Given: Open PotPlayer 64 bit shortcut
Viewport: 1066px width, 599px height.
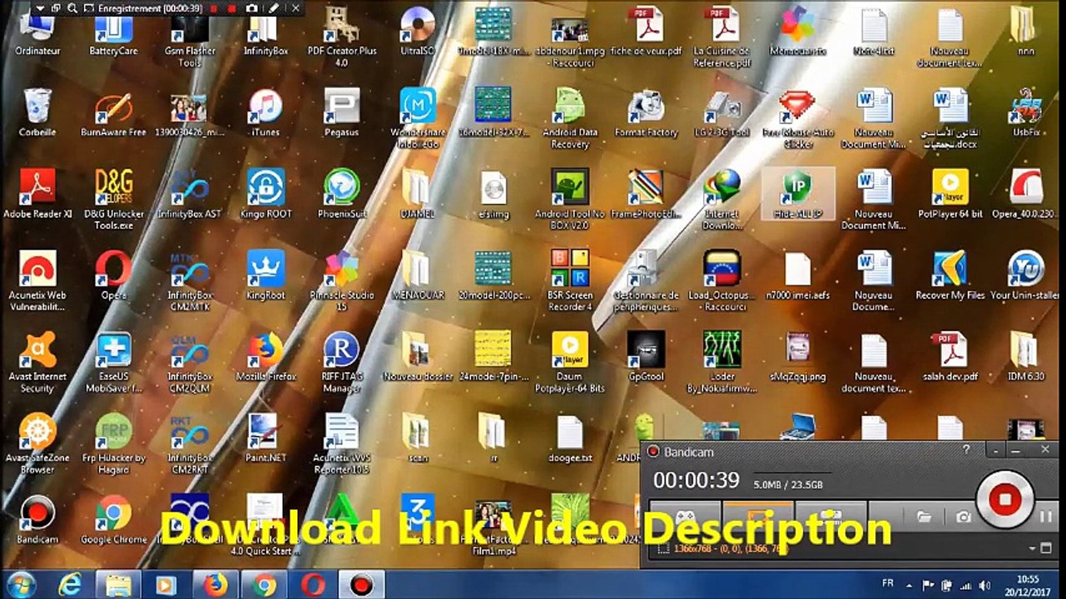Looking at the screenshot, I should (x=949, y=195).
